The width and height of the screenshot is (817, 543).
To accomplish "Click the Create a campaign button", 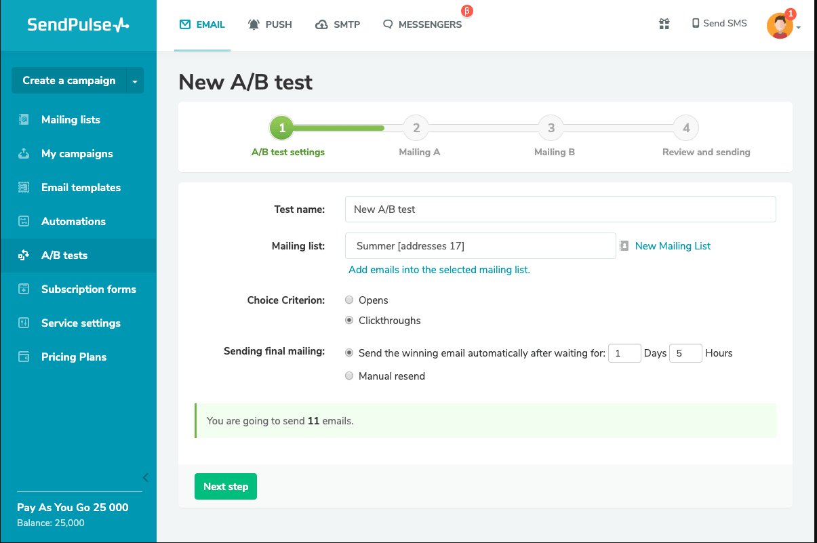I will (x=68, y=81).
